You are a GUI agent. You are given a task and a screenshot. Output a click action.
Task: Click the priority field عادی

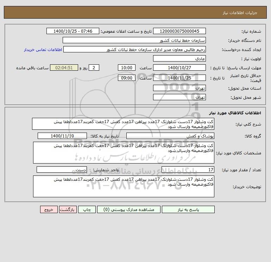[x=179, y=58]
